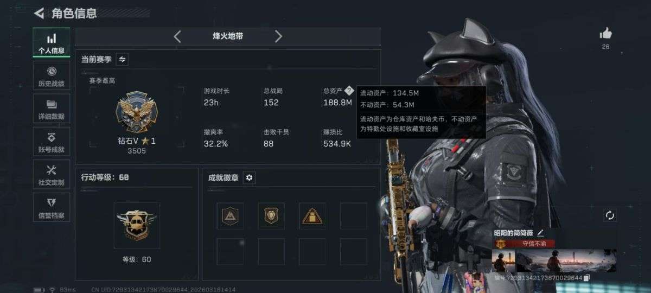
Task: Open the 成就徽章 gear settings
Action: pos(249,177)
